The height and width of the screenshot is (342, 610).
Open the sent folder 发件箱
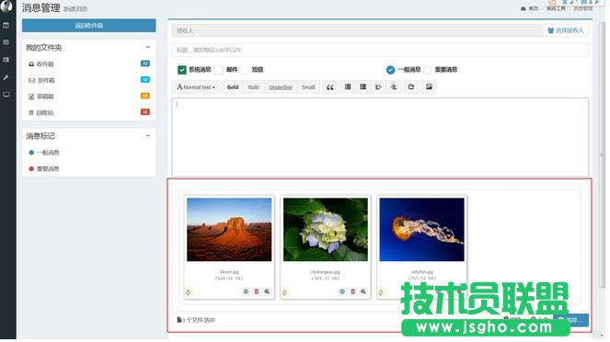click(x=88, y=80)
